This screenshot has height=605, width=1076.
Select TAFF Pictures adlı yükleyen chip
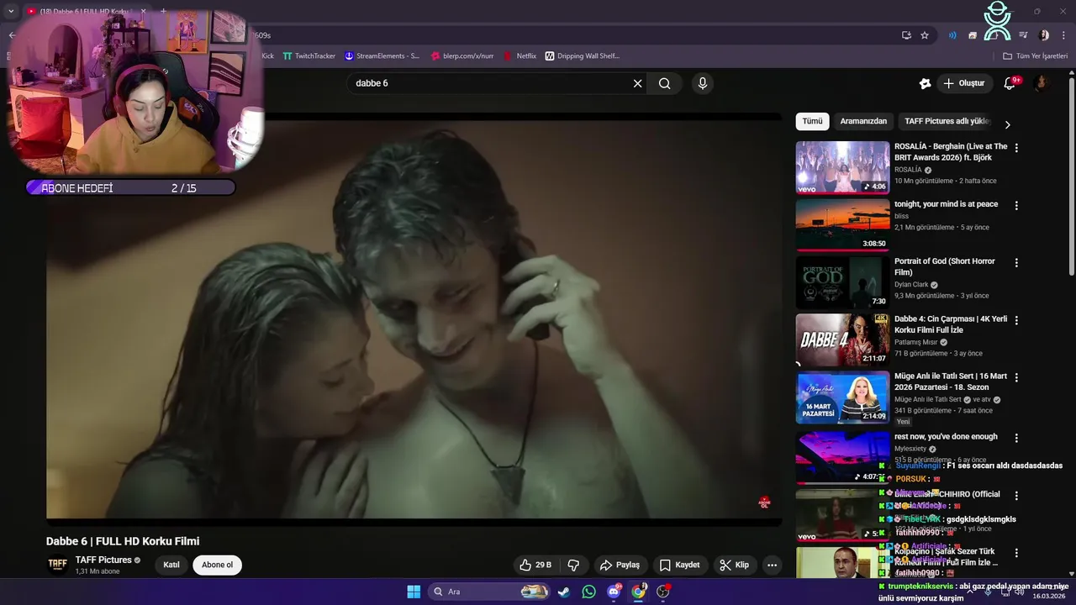(x=947, y=121)
